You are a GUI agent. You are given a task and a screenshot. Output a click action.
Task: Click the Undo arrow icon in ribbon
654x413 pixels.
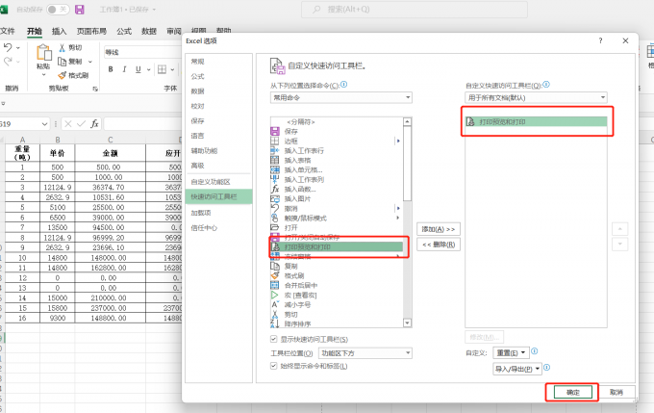(8, 47)
